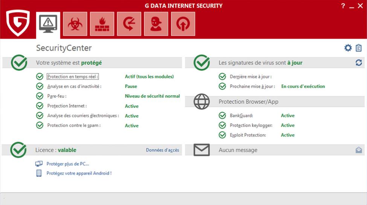Select Protection en temps réel option

[x=73, y=76]
